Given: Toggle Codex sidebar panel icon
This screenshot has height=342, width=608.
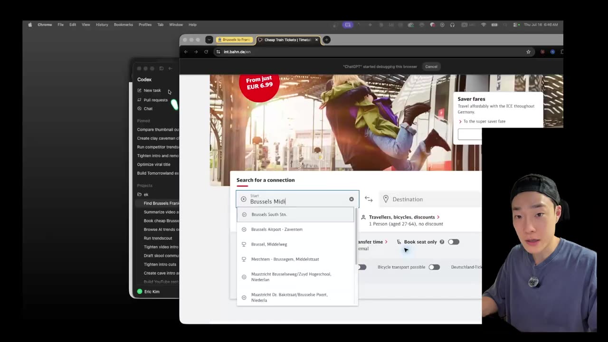Looking at the screenshot, I should [161, 68].
